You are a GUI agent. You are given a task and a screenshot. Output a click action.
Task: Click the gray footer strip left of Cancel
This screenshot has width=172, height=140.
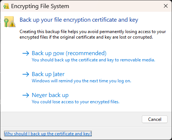71,119
